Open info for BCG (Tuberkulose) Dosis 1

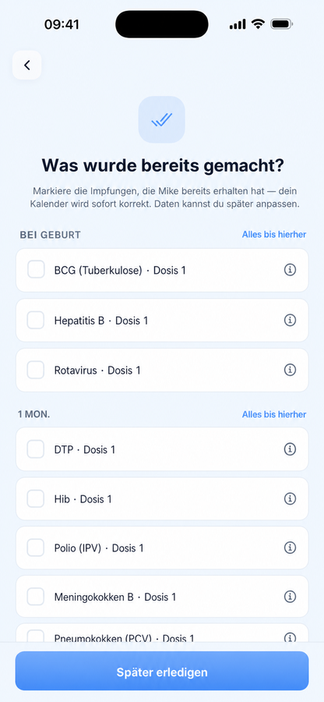pos(290,270)
